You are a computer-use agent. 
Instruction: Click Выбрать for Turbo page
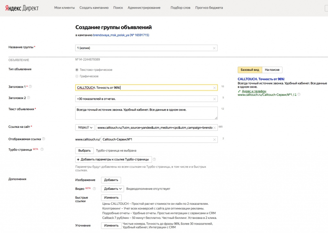click(x=84, y=151)
